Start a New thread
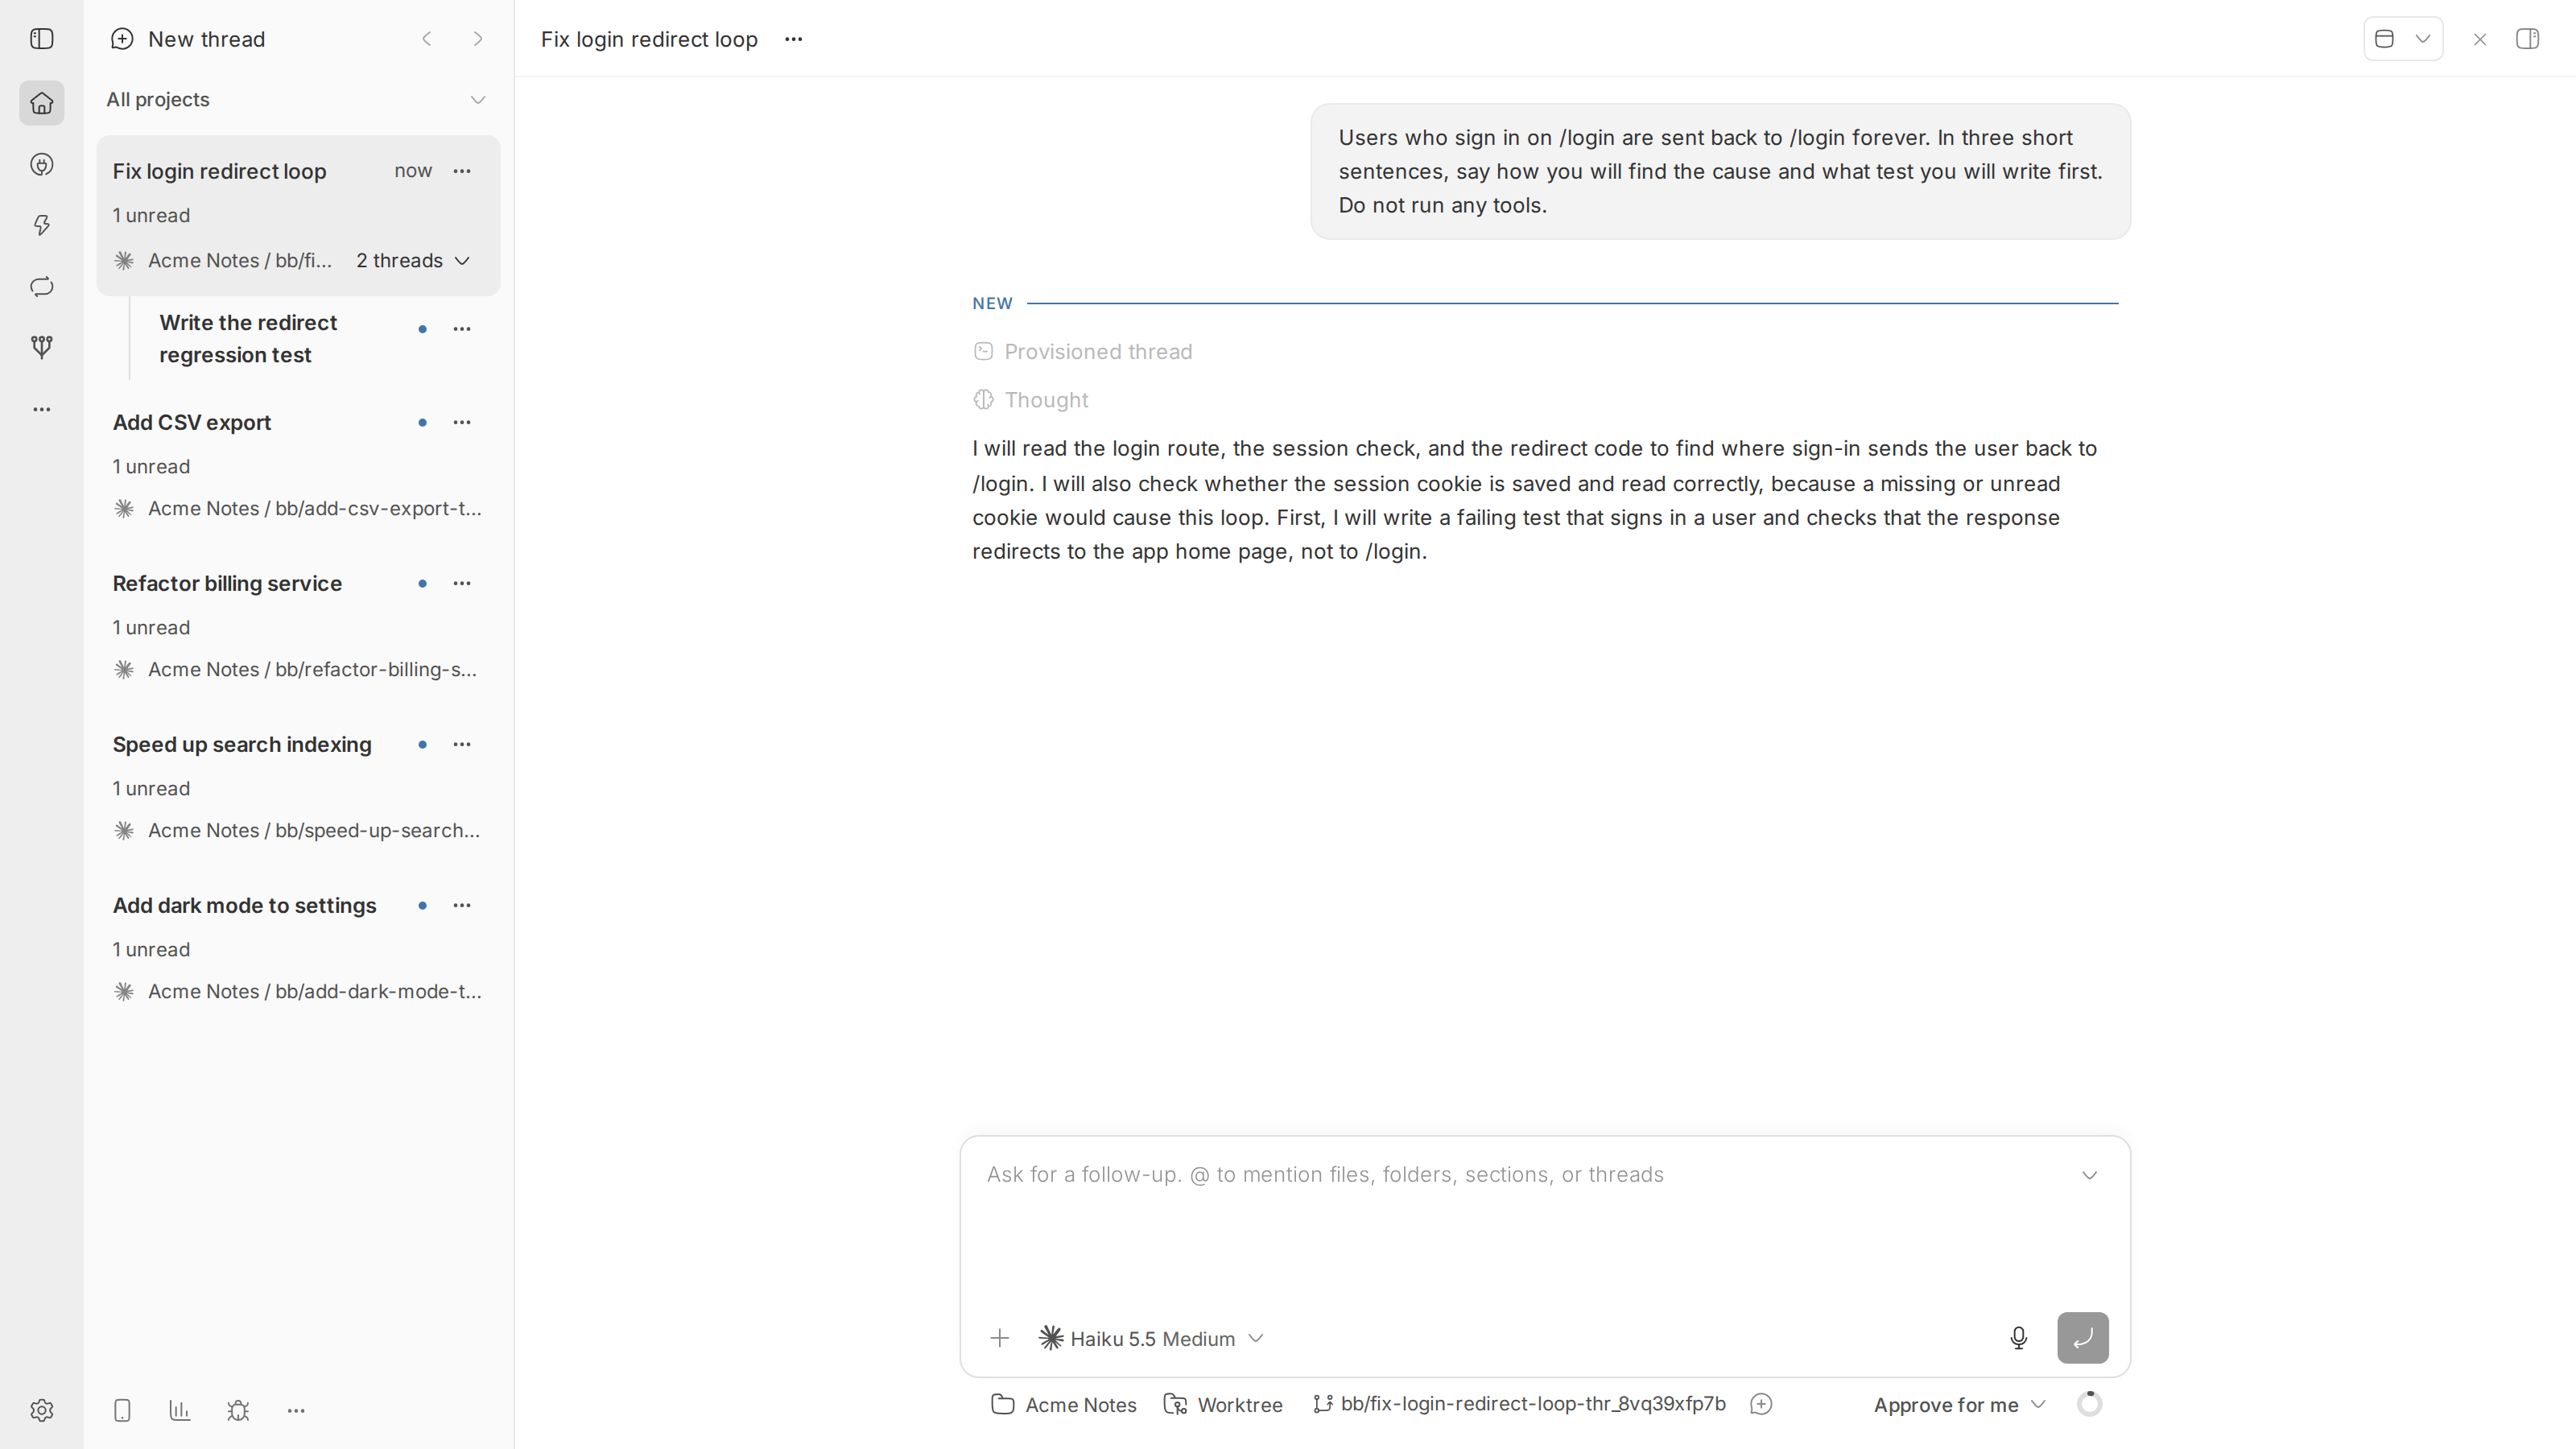The width and height of the screenshot is (2576, 1449). point(188,39)
